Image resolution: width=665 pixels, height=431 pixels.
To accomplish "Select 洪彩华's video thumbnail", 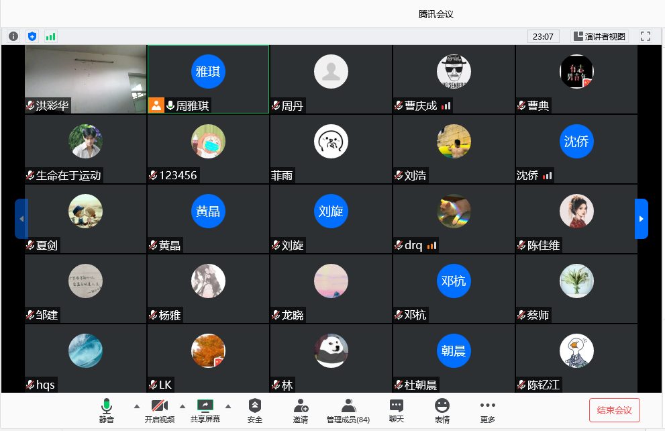I will pos(85,79).
